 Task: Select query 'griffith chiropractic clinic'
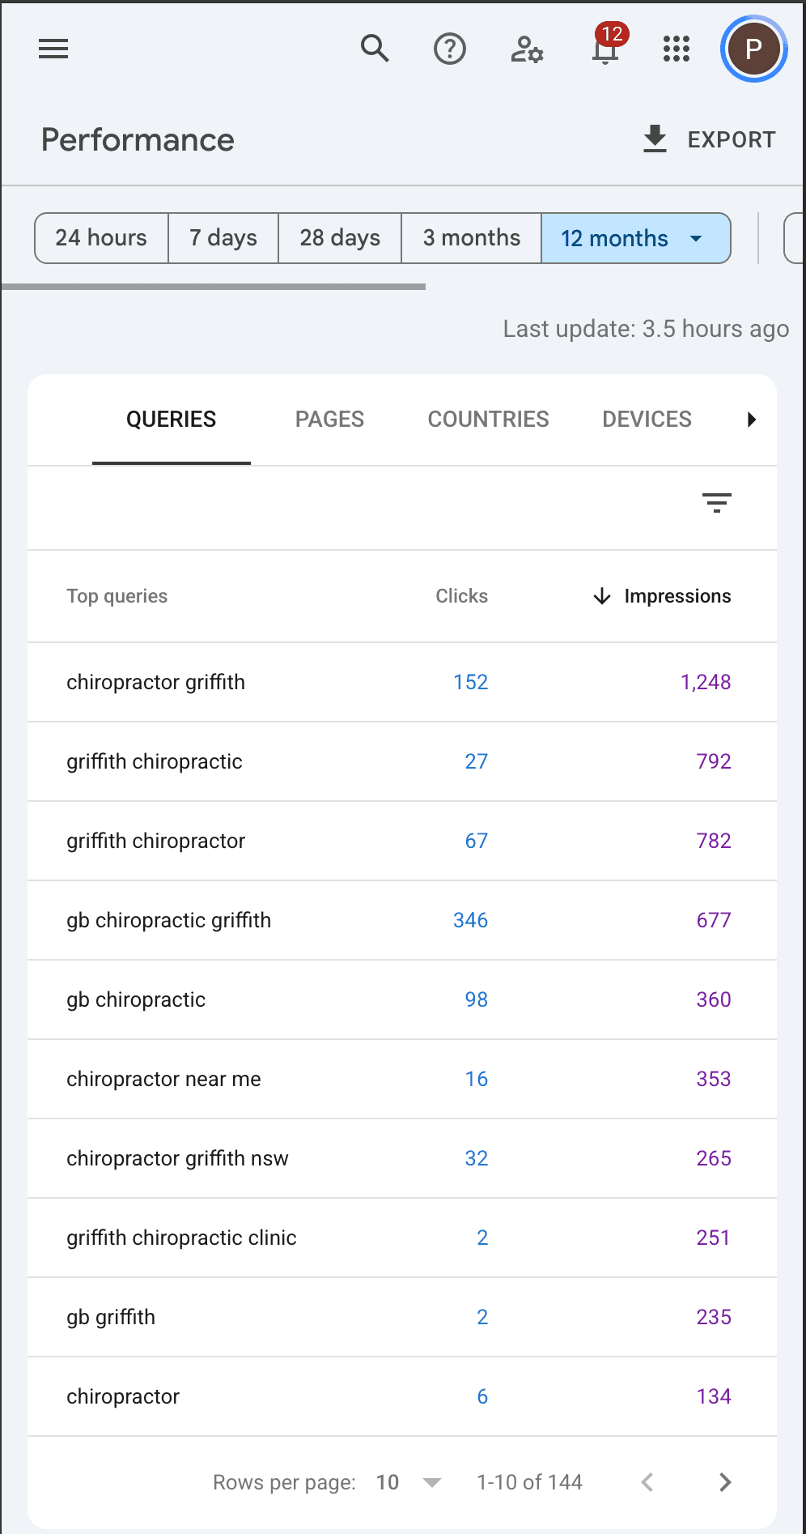click(x=181, y=1238)
